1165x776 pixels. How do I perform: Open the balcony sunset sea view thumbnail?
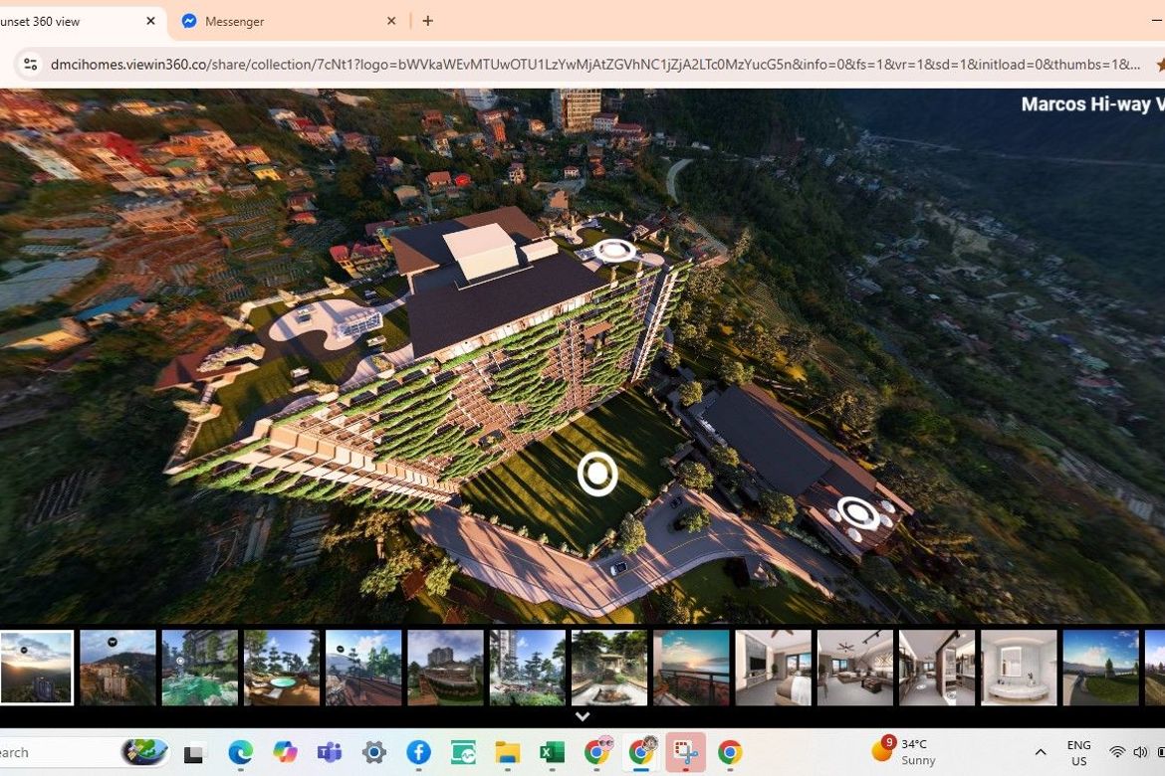point(692,667)
